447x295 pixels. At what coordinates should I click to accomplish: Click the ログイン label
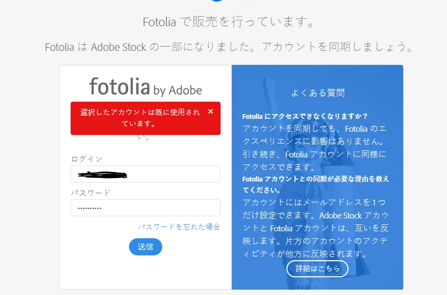click(x=86, y=159)
